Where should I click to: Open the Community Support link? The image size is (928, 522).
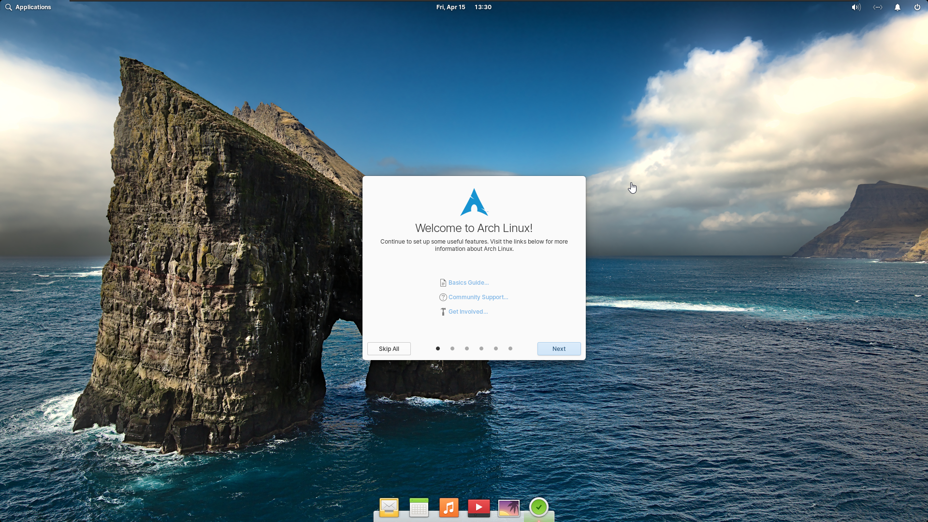click(x=478, y=297)
